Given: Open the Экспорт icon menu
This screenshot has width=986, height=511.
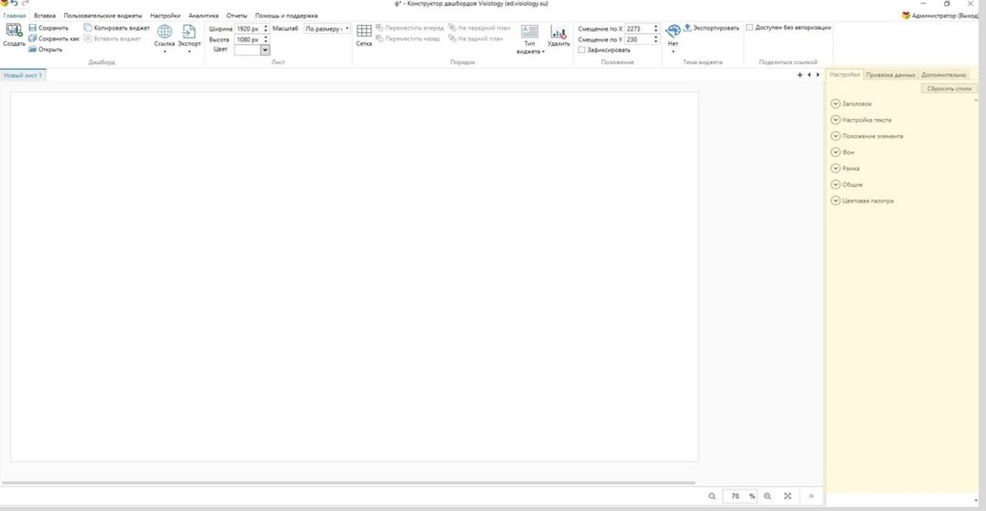Looking at the screenshot, I should (x=189, y=32).
